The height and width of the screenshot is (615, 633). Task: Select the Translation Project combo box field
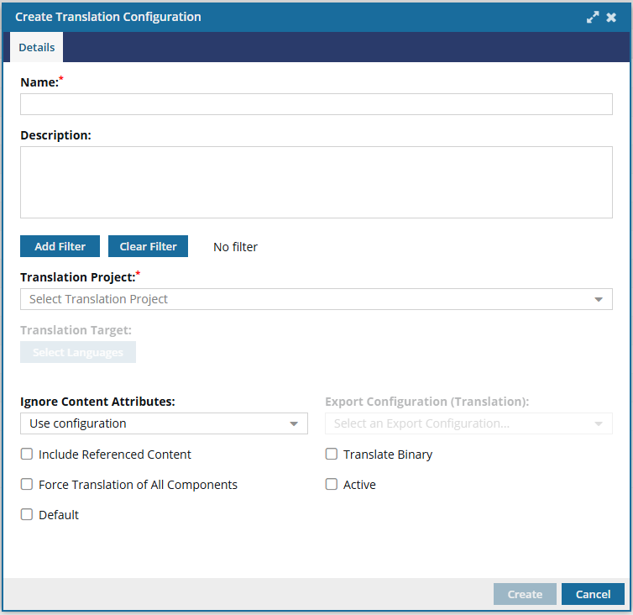coord(316,299)
